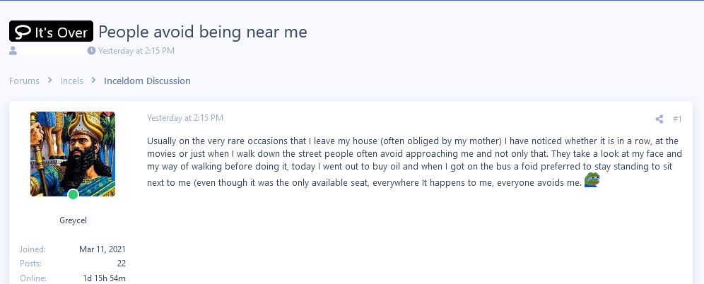Open the Forums breadcrumb link
Viewport: 704px width, 284px height.
pos(24,81)
